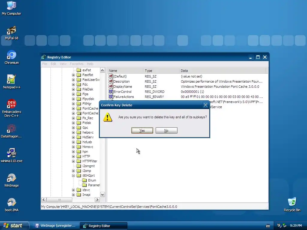Select the FailureActions binary value icon
Viewport: 307px width, 230px height.
point(111,96)
